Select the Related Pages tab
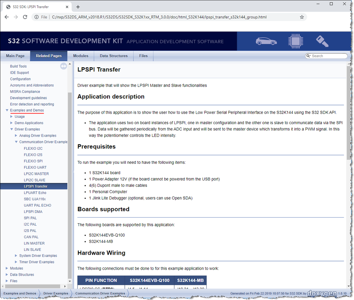This screenshot has width=354, height=300. (49, 56)
